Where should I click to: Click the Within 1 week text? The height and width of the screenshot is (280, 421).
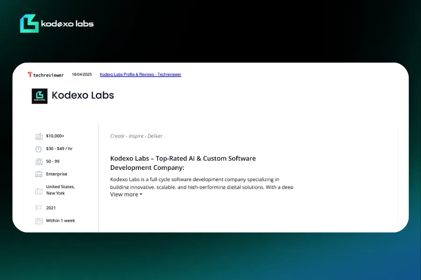pyautogui.click(x=60, y=221)
